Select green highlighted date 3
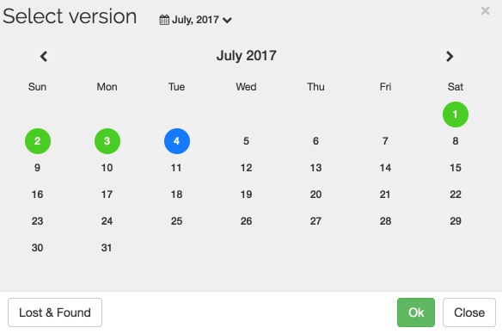 coord(107,141)
